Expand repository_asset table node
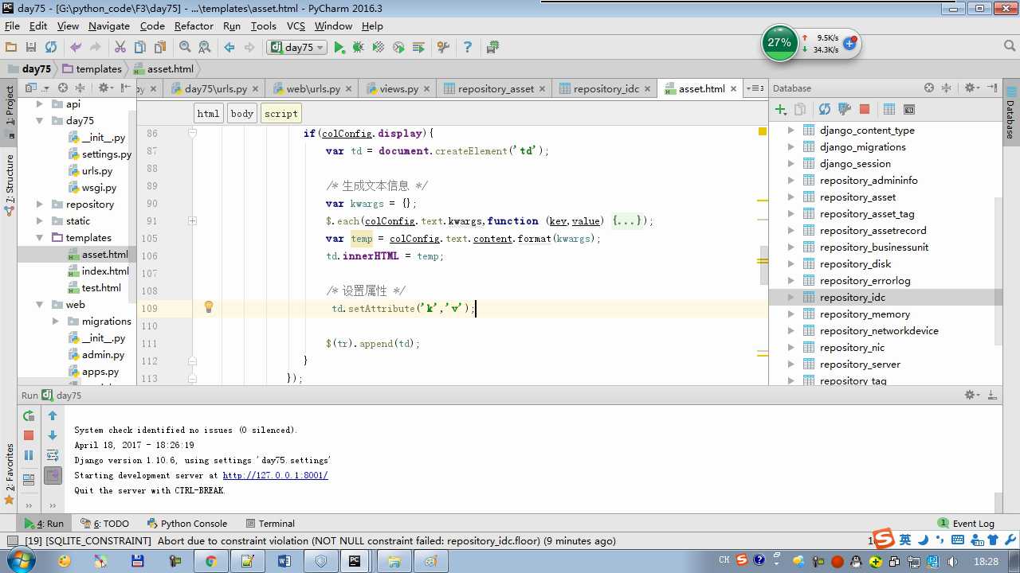The height and width of the screenshot is (573, 1020). pyautogui.click(x=790, y=197)
